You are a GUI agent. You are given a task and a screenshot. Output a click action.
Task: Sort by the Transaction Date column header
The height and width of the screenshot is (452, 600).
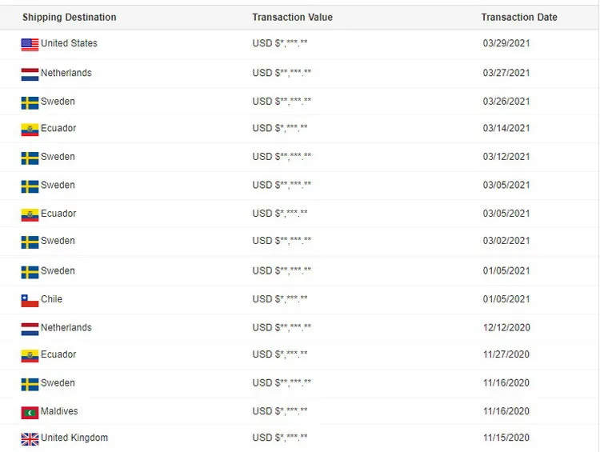(x=519, y=18)
